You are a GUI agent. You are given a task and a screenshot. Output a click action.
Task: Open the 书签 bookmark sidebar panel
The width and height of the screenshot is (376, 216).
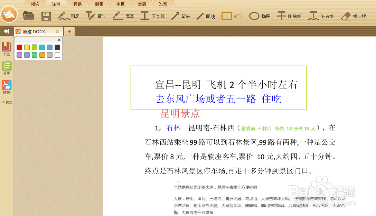point(7,49)
